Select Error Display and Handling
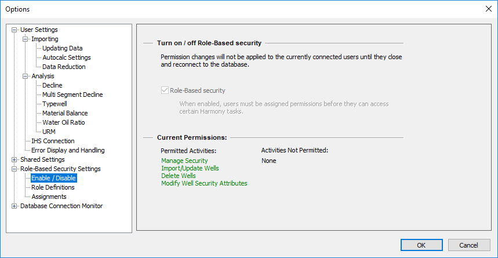The image size is (498, 258). pos(68,150)
